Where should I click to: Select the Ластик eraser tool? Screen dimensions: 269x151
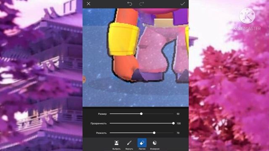click(x=142, y=144)
